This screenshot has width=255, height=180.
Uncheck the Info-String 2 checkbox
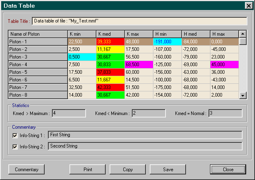coord(15,147)
